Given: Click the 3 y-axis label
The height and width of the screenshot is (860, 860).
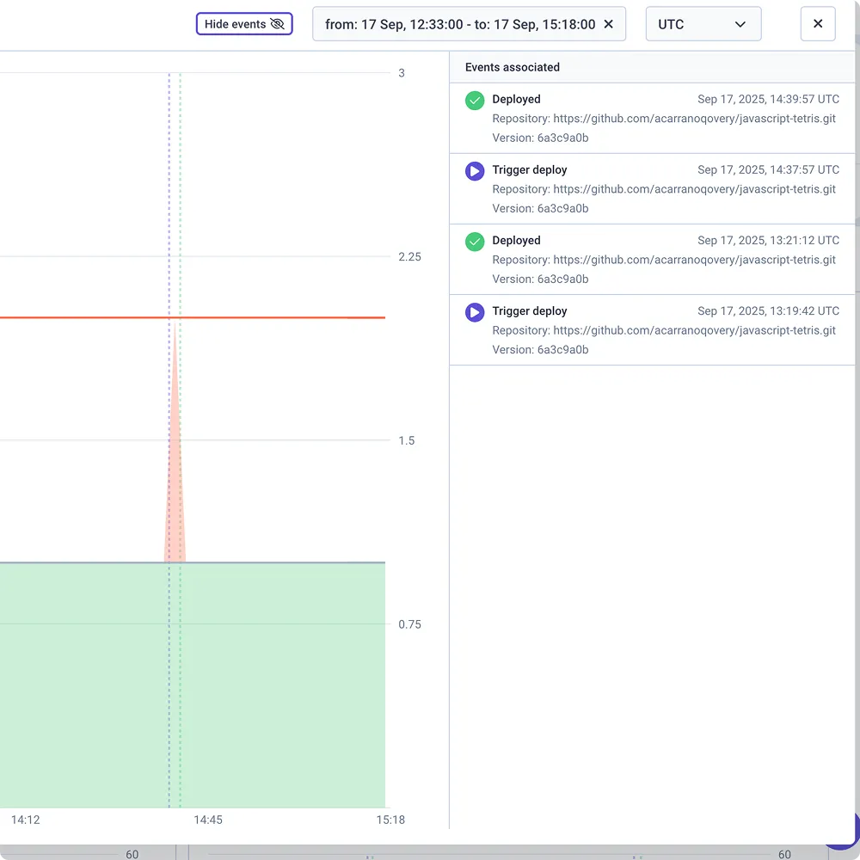Looking at the screenshot, I should click(402, 73).
